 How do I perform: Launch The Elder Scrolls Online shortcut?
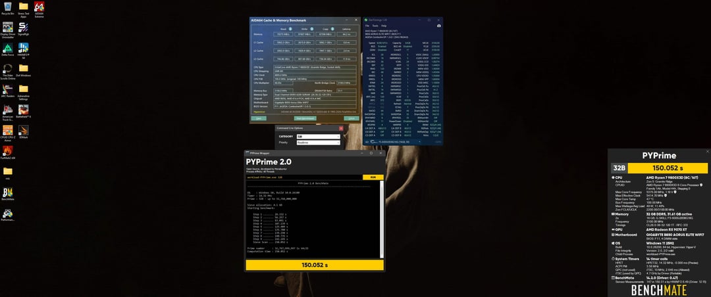coord(8,71)
